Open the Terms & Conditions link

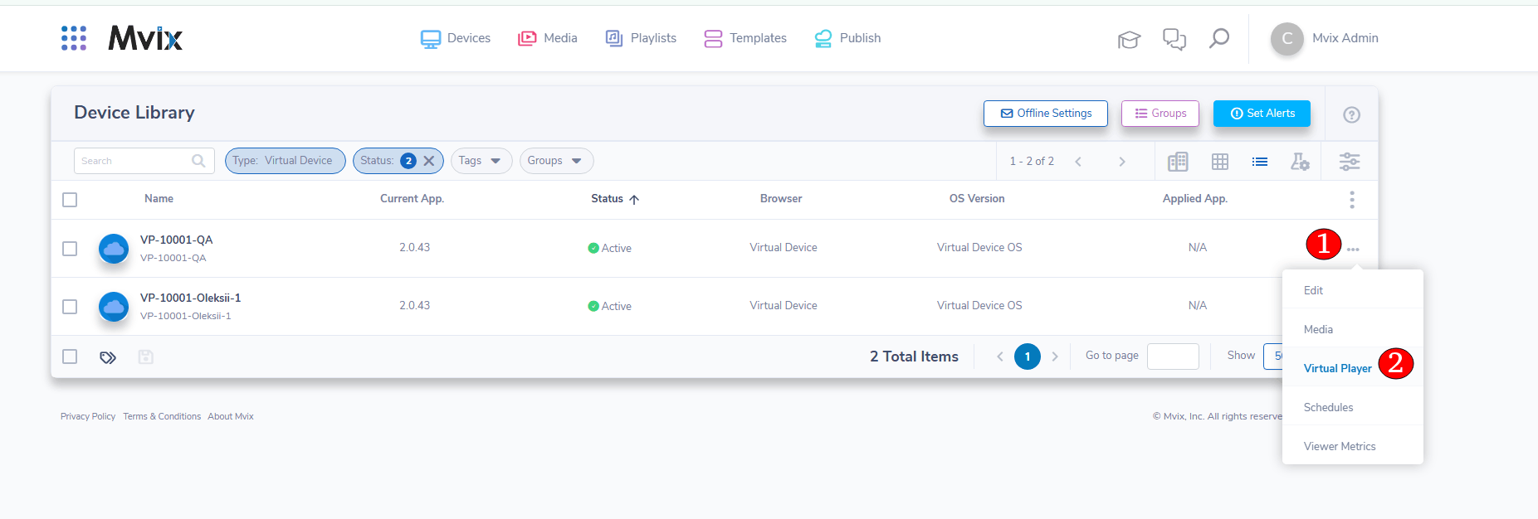162,416
